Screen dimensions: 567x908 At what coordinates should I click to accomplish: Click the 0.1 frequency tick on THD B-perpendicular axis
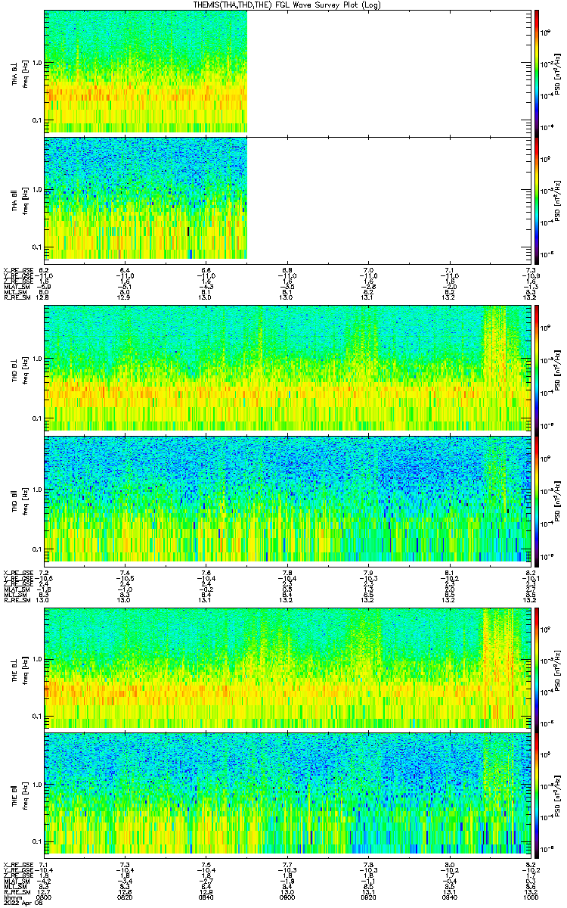37,418
